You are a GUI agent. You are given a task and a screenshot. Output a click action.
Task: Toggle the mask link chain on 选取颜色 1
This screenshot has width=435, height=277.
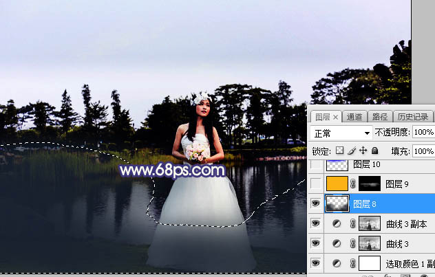point(353,263)
